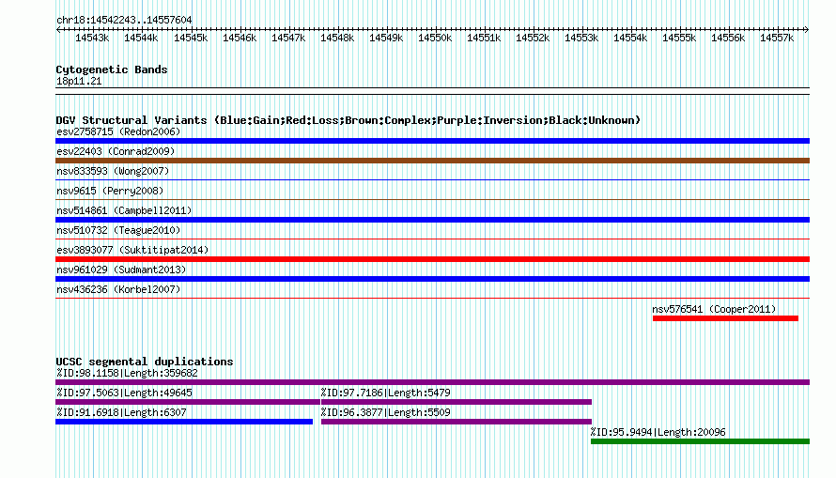Click the %ID:97.7186|Length:5479 duplication label
836x478 pixels.
coord(385,393)
